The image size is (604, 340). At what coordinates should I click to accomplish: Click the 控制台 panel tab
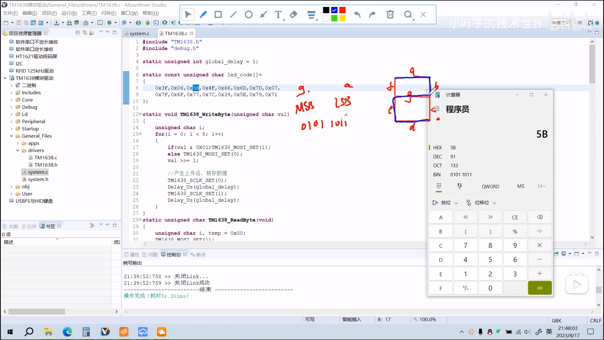coord(174,254)
